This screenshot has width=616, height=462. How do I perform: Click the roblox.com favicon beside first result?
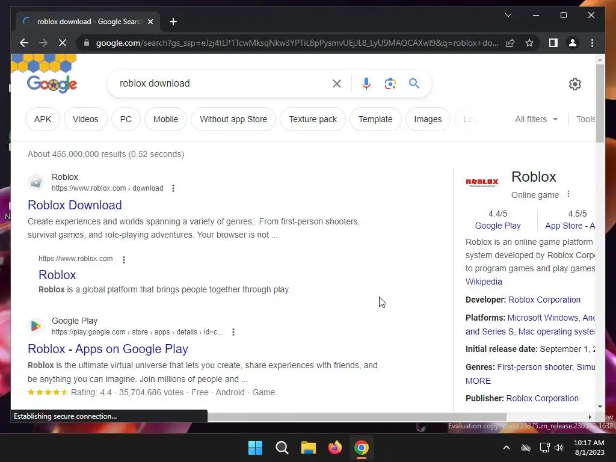pos(36,182)
